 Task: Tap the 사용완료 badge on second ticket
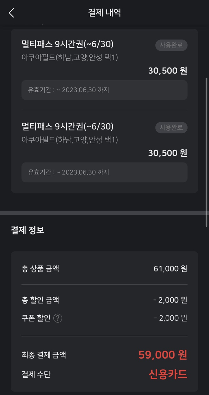pos(171,128)
